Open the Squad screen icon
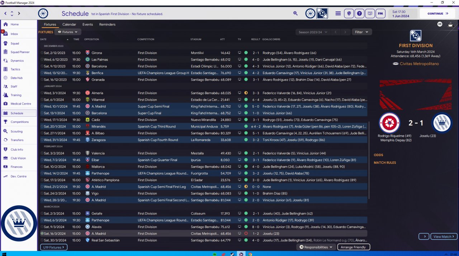The width and height of the screenshot is (459, 256). (5, 43)
